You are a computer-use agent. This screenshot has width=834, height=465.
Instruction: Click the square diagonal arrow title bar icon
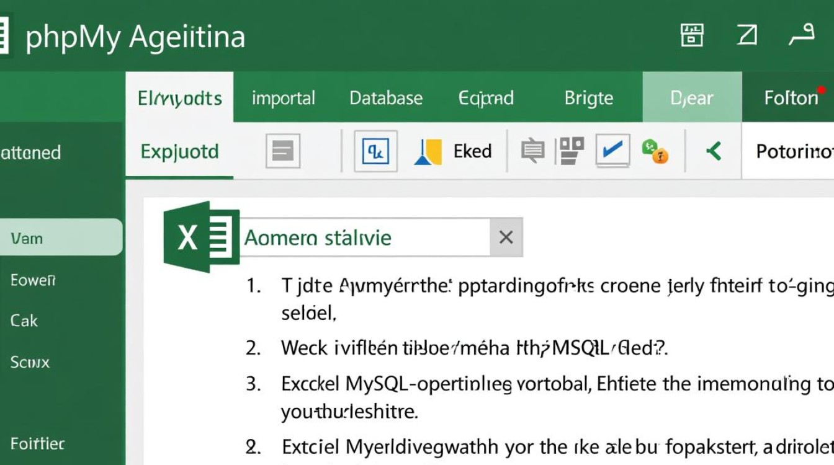pos(747,36)
